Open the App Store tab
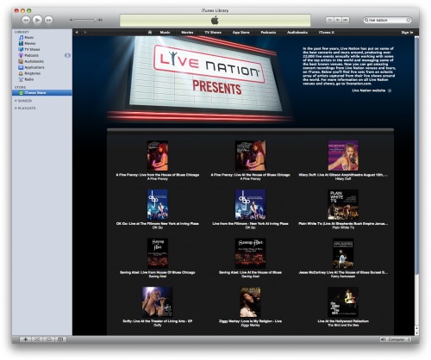431x360 pixels. pyautogui.click(x=240, y=33)
